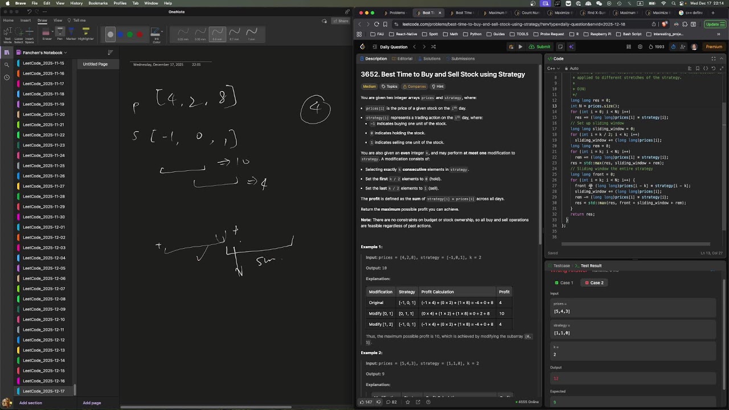Sort sections with the sort icon
729x410 pixels.
(110, 52)
